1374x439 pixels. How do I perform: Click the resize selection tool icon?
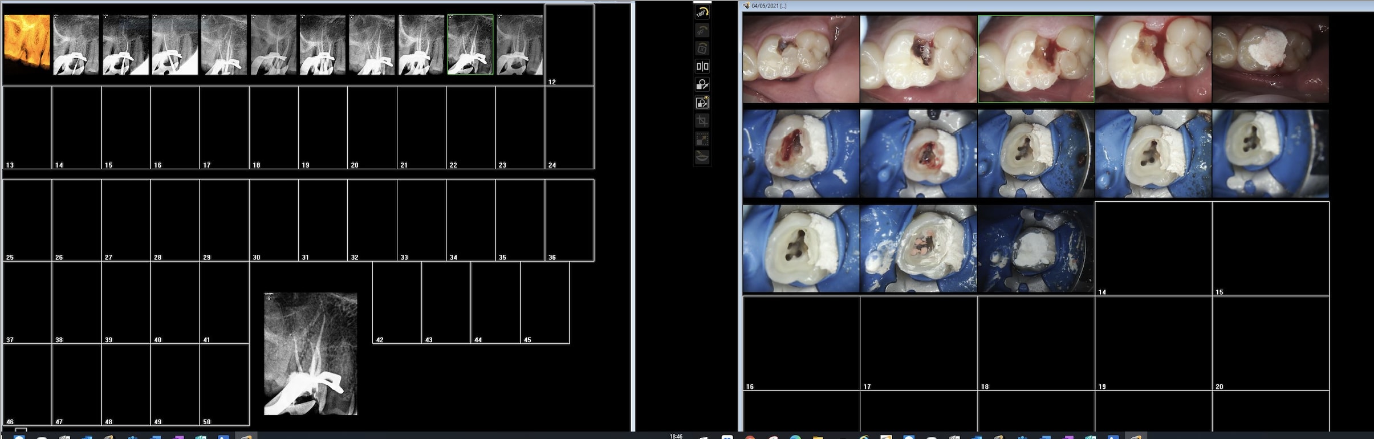[x=702, y=140]
